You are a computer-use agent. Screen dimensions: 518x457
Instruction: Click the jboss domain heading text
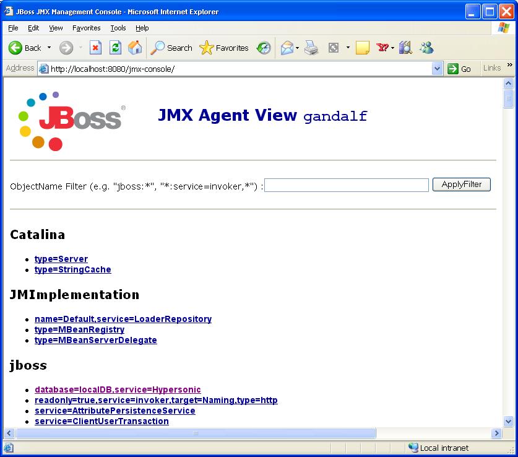click(x=28, y=365)
